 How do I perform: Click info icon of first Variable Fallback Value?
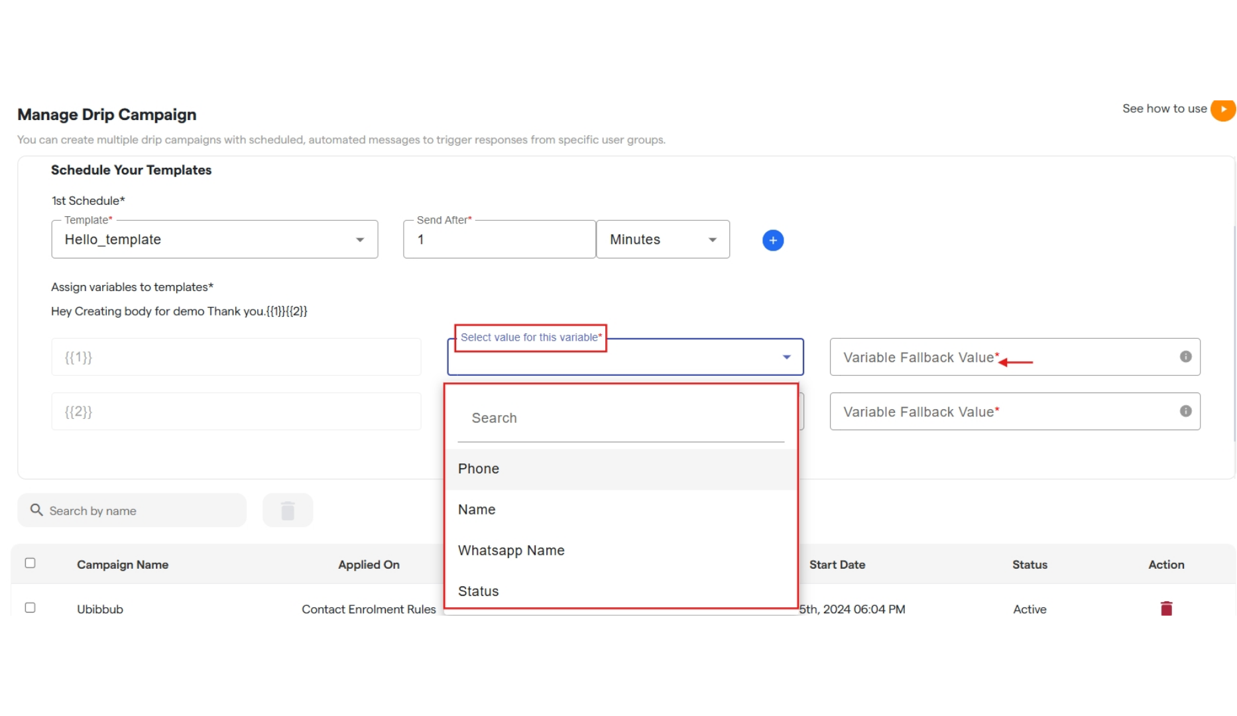pos(1186,357)
